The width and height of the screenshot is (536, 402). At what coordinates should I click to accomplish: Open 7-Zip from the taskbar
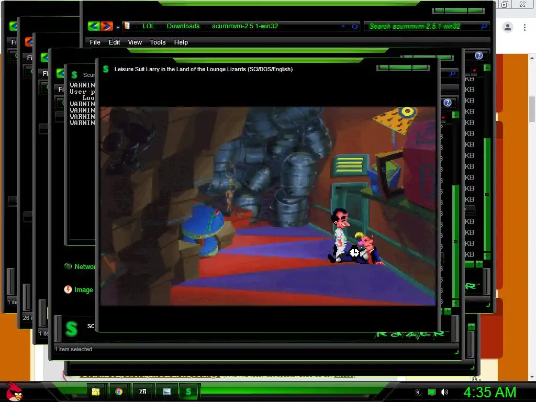pyautogui.click(x=142, y=392)
